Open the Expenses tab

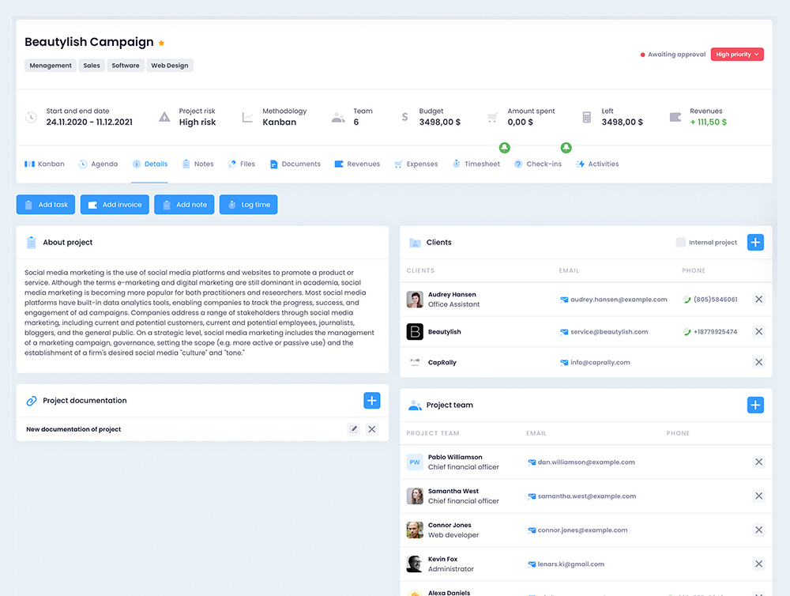click(416, 164)
